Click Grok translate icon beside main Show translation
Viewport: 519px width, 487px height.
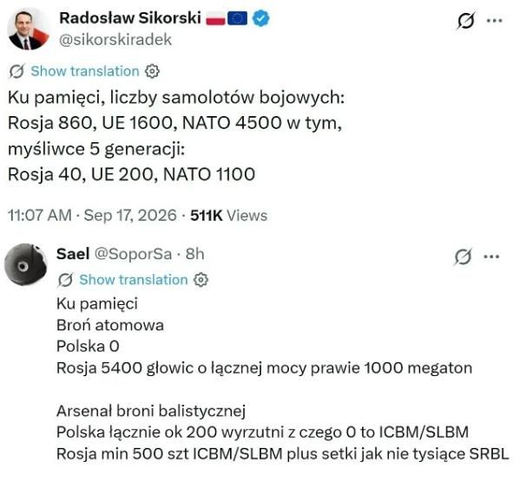[16, 71]
